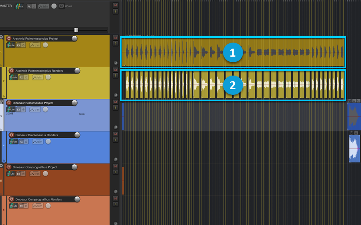Select the Arachnid Pulmonoscorpius Project audio item
Screen dimensions: 361x225
point(233,52)
